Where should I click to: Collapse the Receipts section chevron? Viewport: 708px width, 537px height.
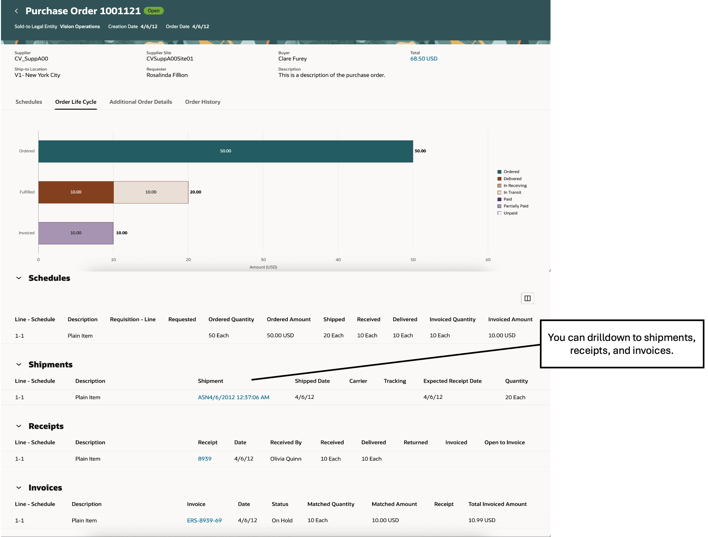tap(19, 426)
